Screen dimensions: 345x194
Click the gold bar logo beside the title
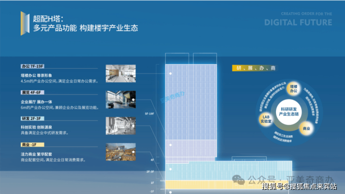(22, 23)
